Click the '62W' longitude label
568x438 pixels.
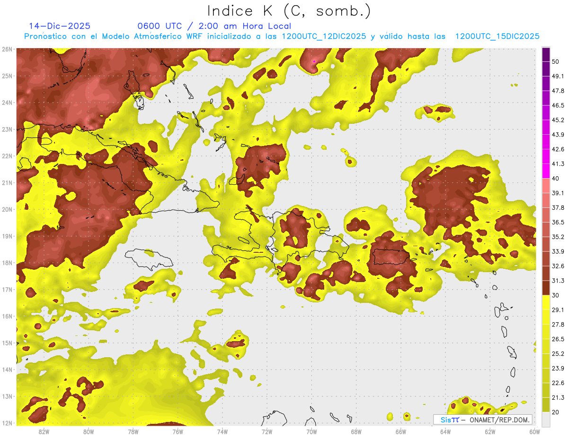pos(490,432)
